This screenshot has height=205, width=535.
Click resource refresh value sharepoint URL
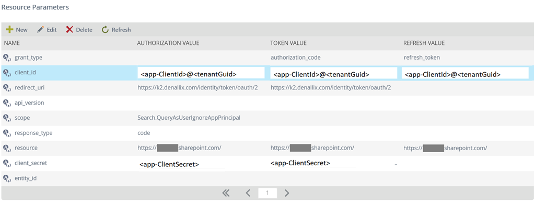coord(445,148)
